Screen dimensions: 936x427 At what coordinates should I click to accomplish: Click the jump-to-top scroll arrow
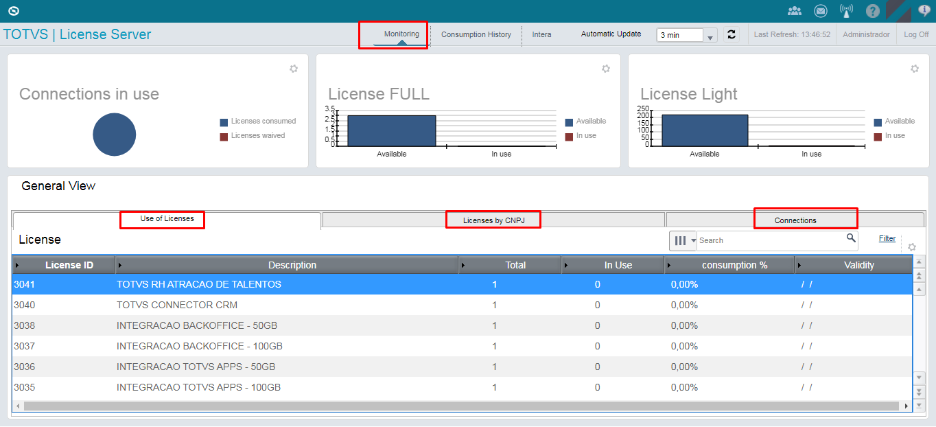click(920, 262)
